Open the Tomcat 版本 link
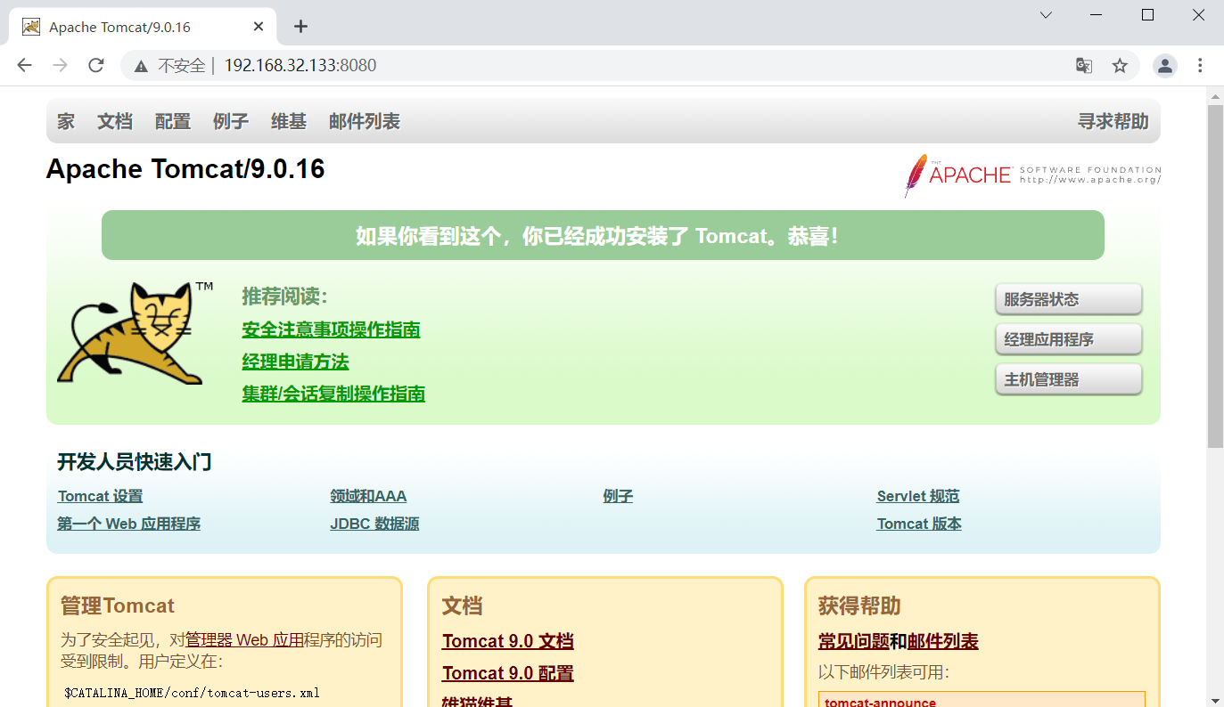The width and height of the screenshot is (1224, 707). [x=919, y=524]
